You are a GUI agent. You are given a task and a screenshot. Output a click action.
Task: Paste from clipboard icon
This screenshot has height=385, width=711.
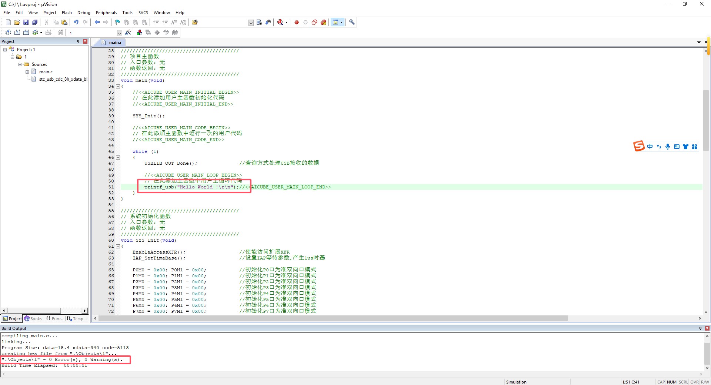[x=64, y=22]
